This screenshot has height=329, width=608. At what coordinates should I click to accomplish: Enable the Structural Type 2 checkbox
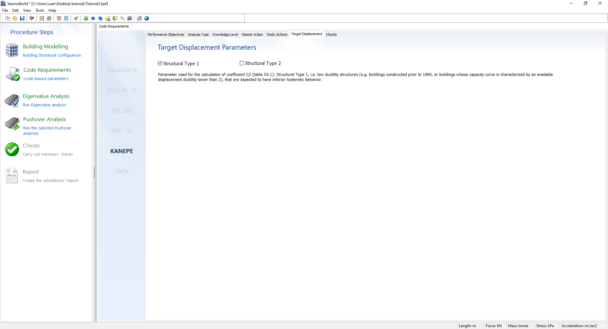click(x=242, y=63)
